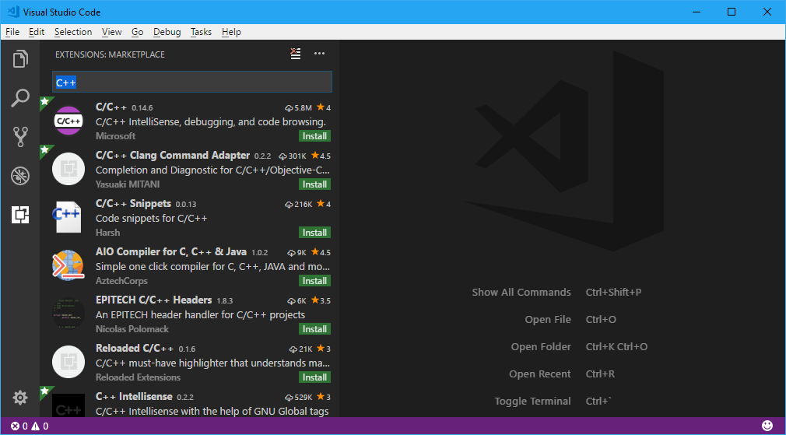Viewport: 786px width, 435px height.
Task: Click the Reloaded Extensions publisher name
Action: [138, 377]
